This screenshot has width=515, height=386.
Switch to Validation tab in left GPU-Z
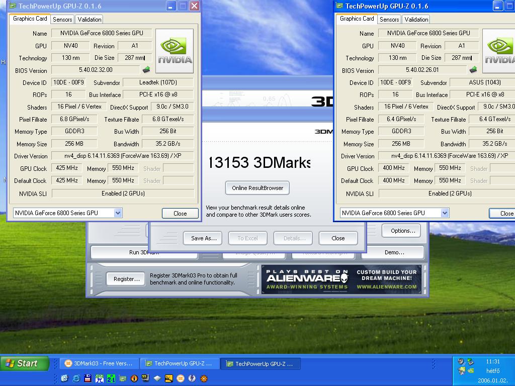tap(90, 20)
